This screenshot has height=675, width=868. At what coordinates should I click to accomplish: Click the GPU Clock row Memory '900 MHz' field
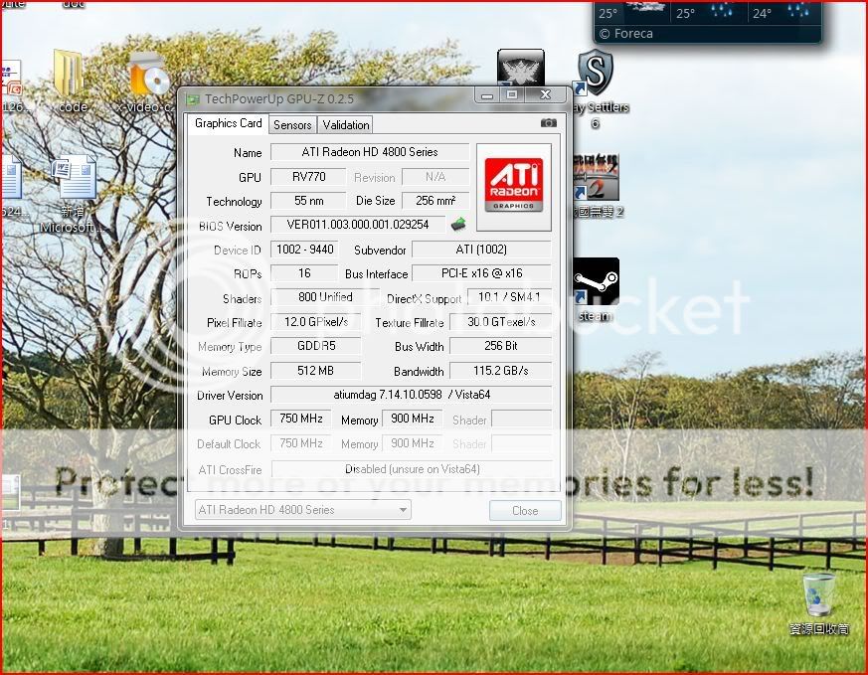pos(413,419)
